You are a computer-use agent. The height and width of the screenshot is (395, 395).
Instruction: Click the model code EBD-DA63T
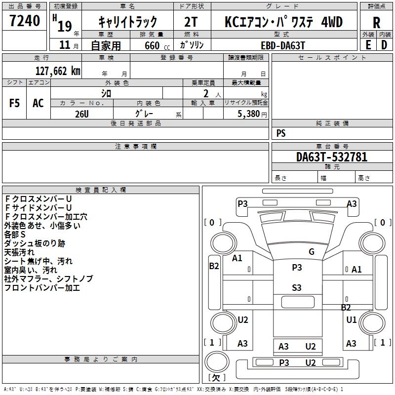pyautogui.click(x=283, y=45)
